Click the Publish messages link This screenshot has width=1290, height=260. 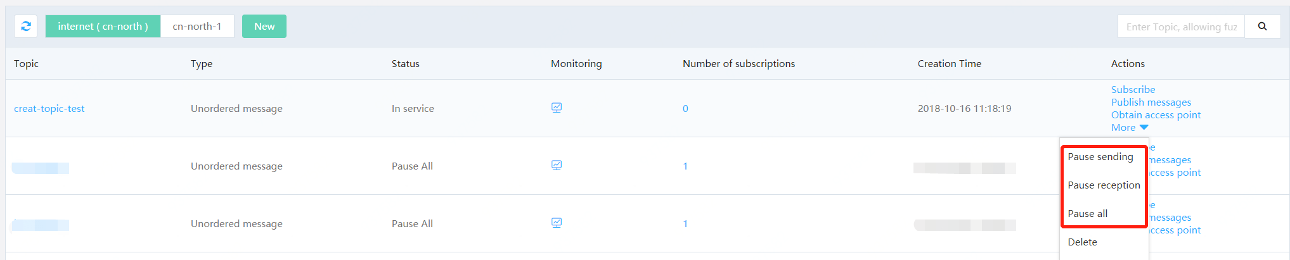point(1151,102)
